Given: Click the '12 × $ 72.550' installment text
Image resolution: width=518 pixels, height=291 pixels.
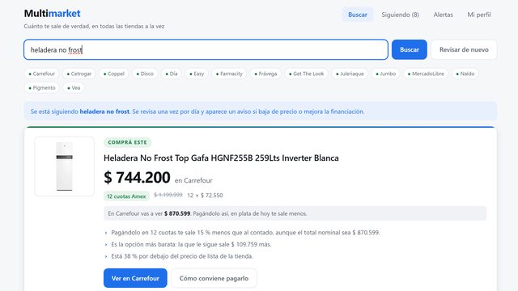Looking at the screenshot, I should pyautogui.click(x=205, y=196).
